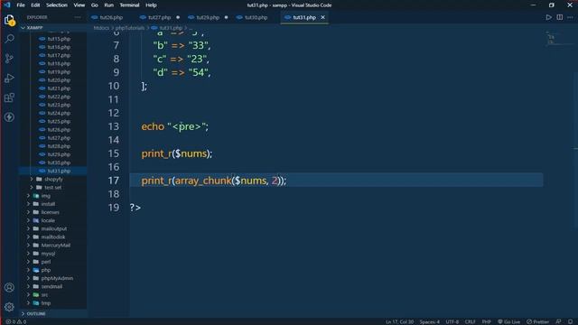Click the VS Code logo icon
Screen dimensions: 578x325
pos(7,5)
